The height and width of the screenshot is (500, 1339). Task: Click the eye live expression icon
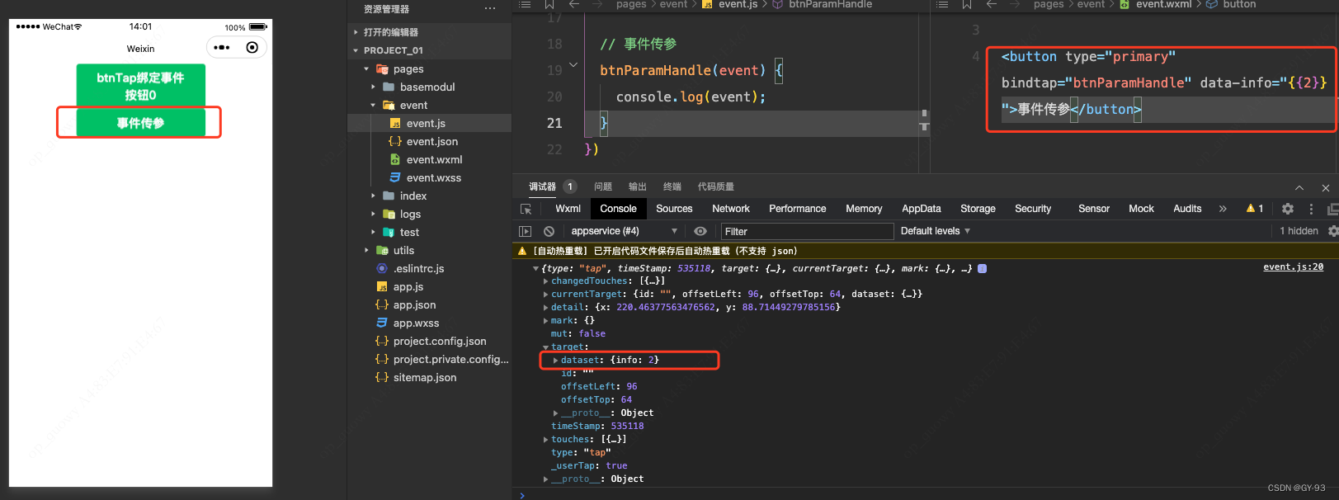(700, 231)
